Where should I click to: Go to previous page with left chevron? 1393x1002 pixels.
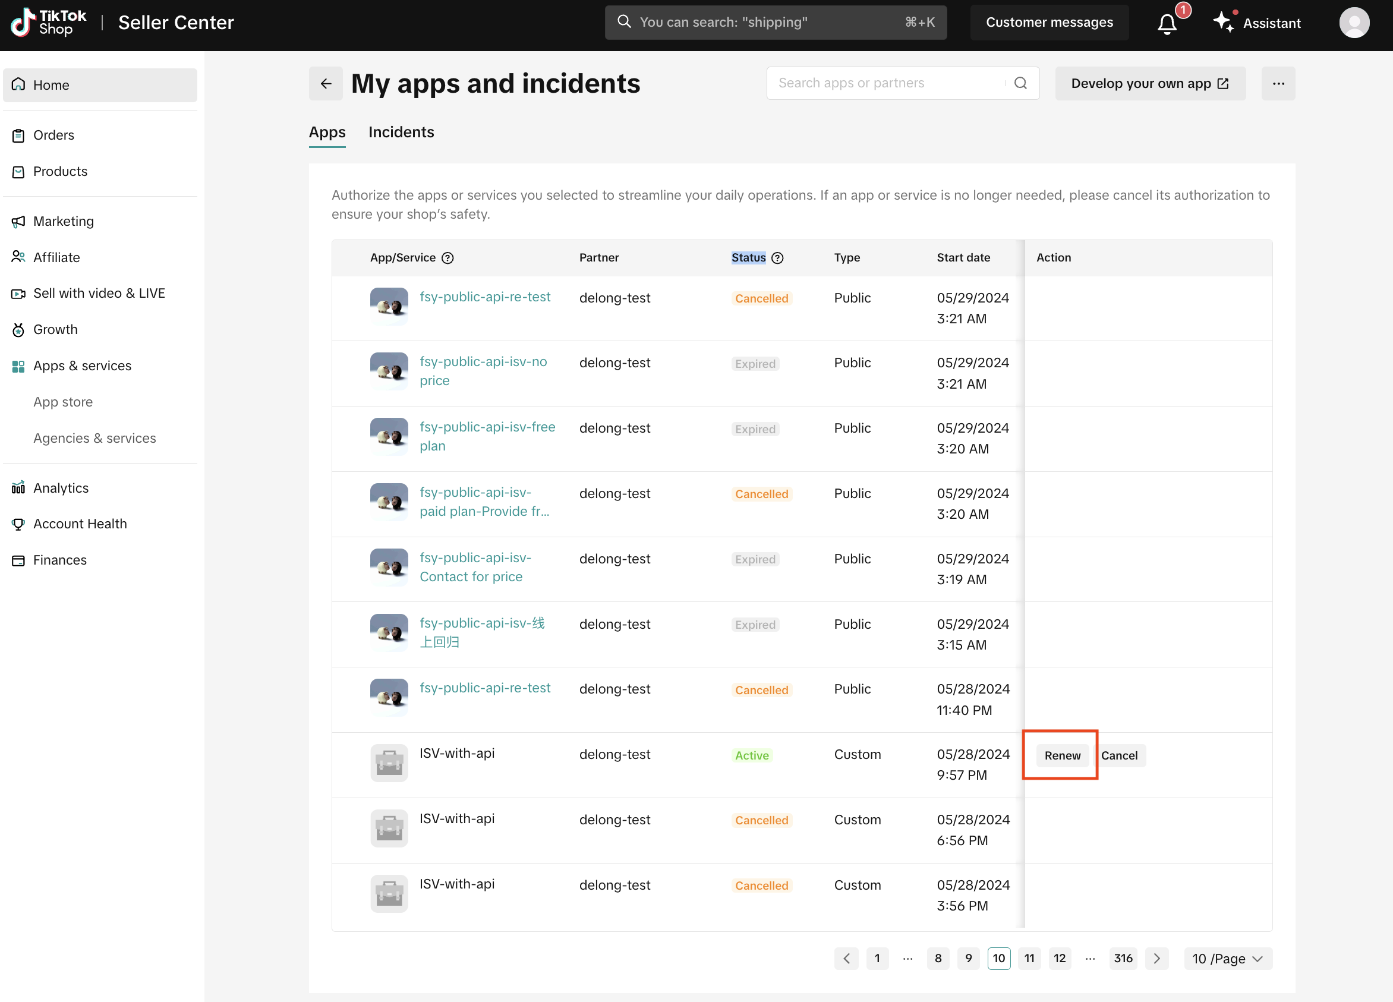coord(846,959)
